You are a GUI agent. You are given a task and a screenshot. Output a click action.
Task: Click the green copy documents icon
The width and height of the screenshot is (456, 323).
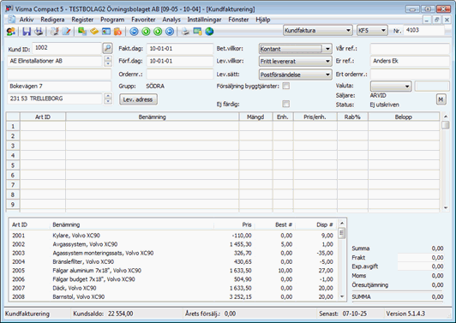[82, 31]
